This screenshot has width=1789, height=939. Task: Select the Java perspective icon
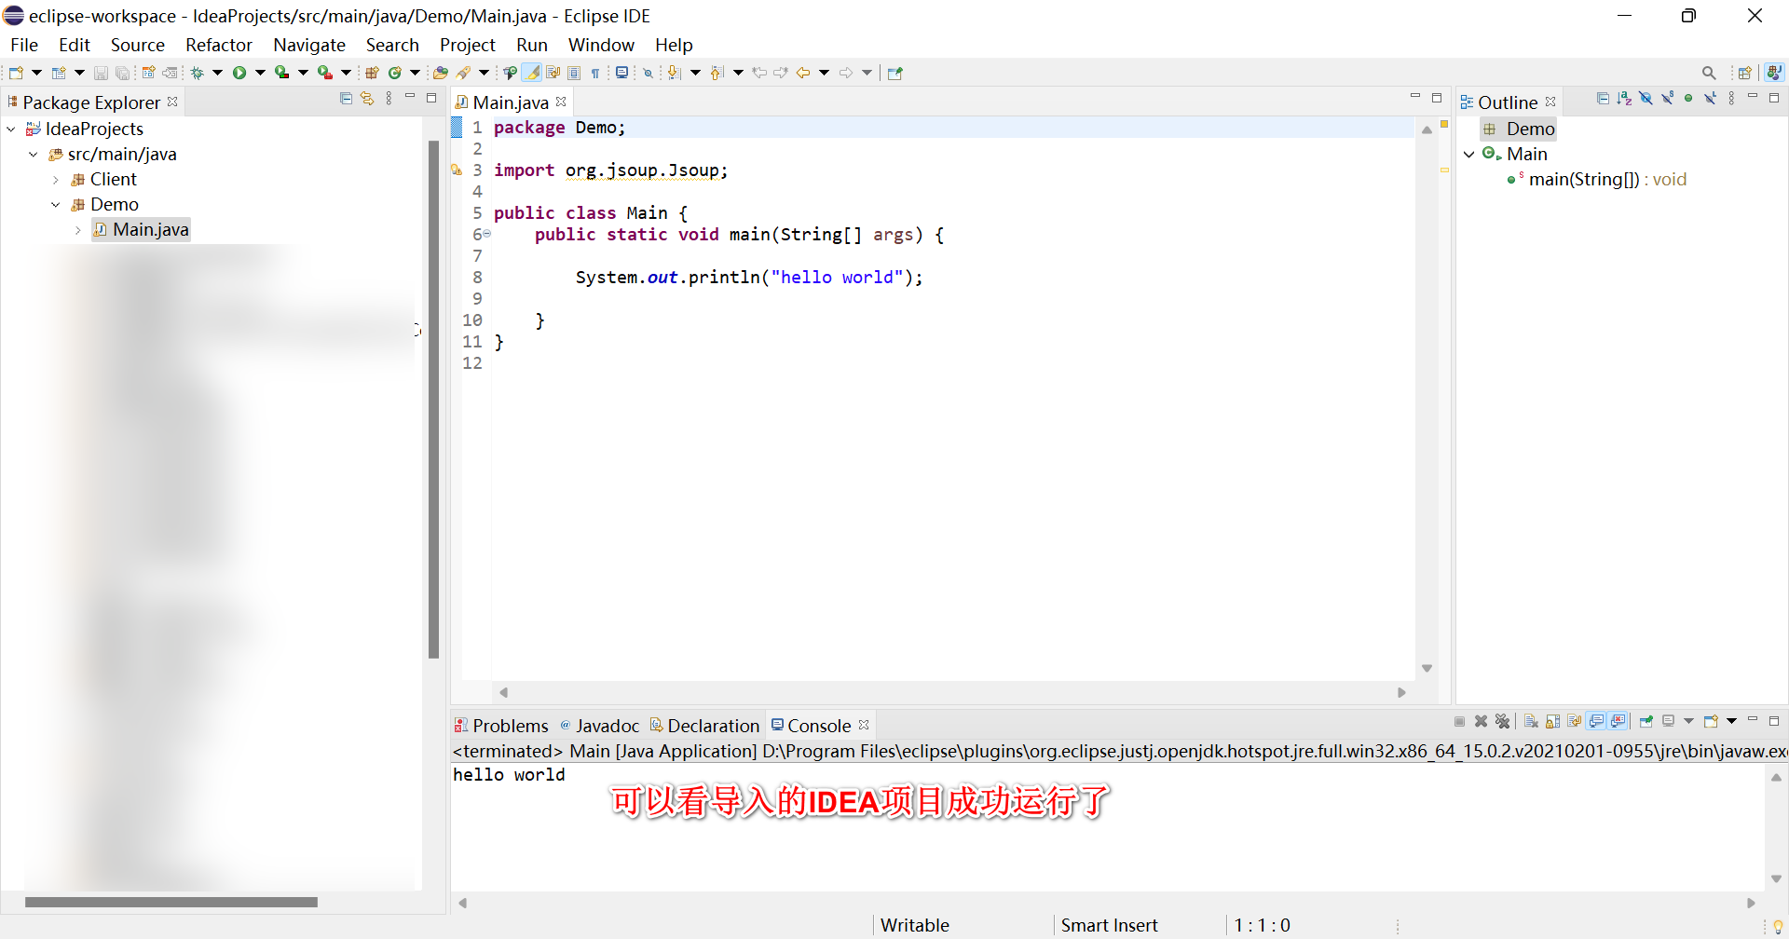(x=1774, y=73)
